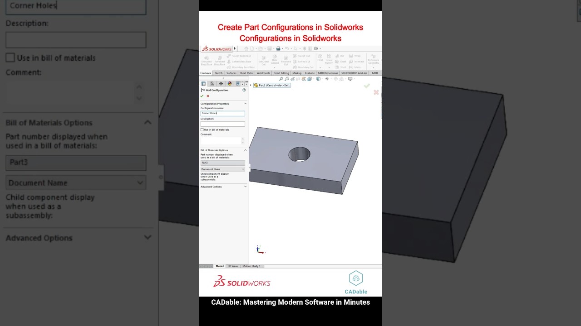Switch to the Sheet Metal ribbon tab
The height and width of the screenshot is (326, 581).
click(246, 73)
